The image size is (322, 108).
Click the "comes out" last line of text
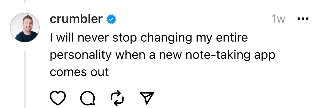click(x=79, y=72)
